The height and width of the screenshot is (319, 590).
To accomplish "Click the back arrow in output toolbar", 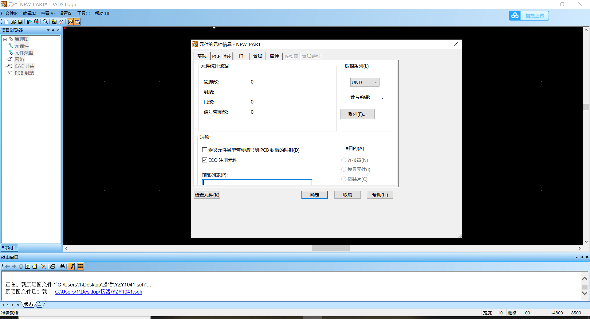I will [7, 266].
